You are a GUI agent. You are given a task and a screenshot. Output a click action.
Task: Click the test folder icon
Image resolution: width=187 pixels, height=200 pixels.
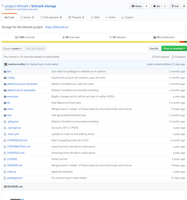(x=5, y=115)
